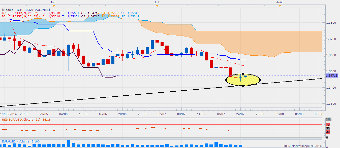Image resolution: width=340 pixels, height=148 pixels.
Task: Click the Juil month marker triangle
Action: tap(157, 6)
